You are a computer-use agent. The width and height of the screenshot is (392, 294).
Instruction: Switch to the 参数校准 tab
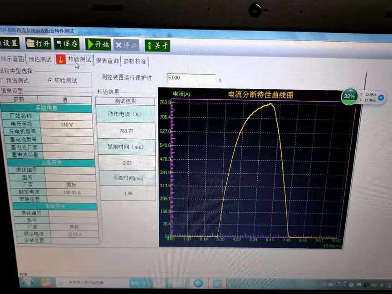point(135,61)
